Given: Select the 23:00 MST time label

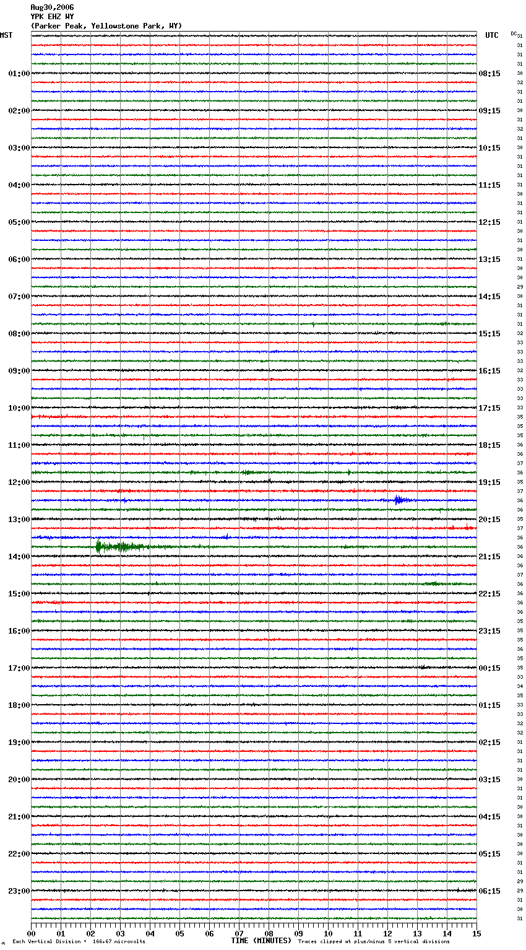Looking at the screenshot, I should (x=19, y=891).
